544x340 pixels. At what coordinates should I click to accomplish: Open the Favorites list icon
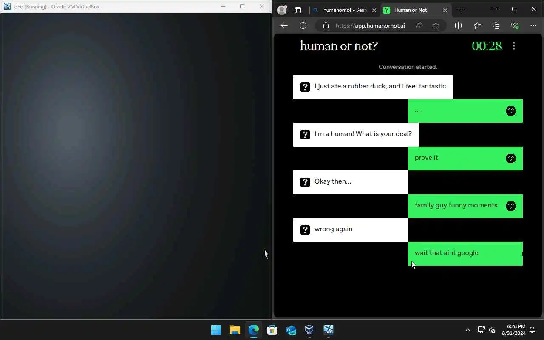coord(477,25)
